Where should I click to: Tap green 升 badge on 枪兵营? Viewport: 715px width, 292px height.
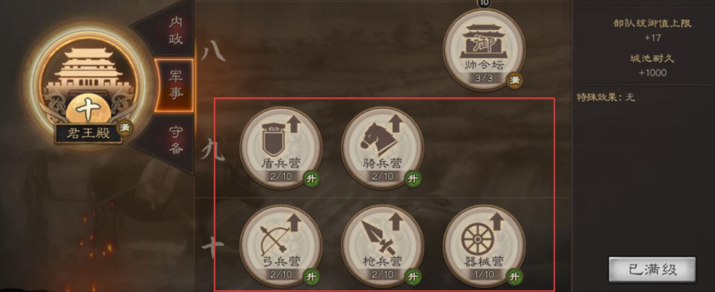[x=413, y=277]
